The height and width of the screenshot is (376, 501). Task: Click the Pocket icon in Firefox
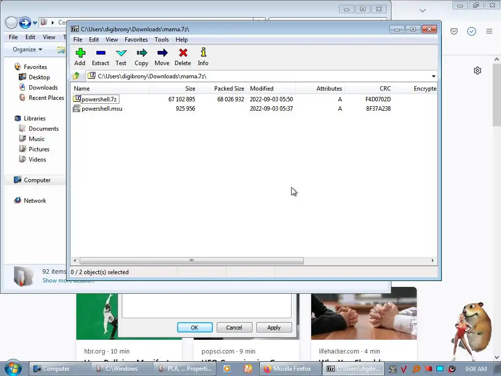point(454,31)
